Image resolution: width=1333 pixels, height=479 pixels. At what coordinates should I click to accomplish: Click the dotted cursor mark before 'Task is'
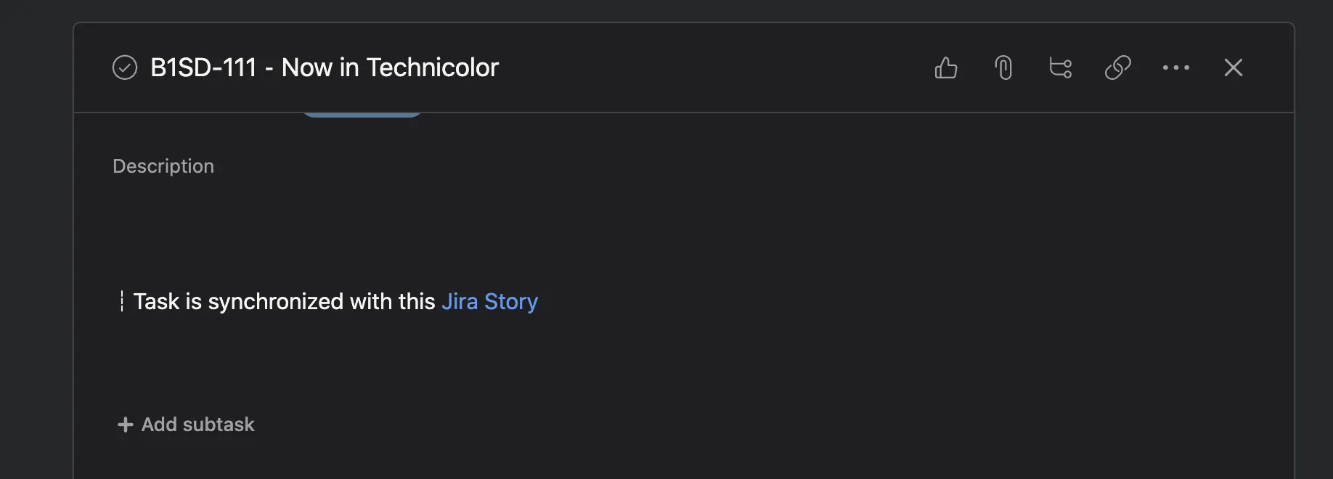pos(122,301)
